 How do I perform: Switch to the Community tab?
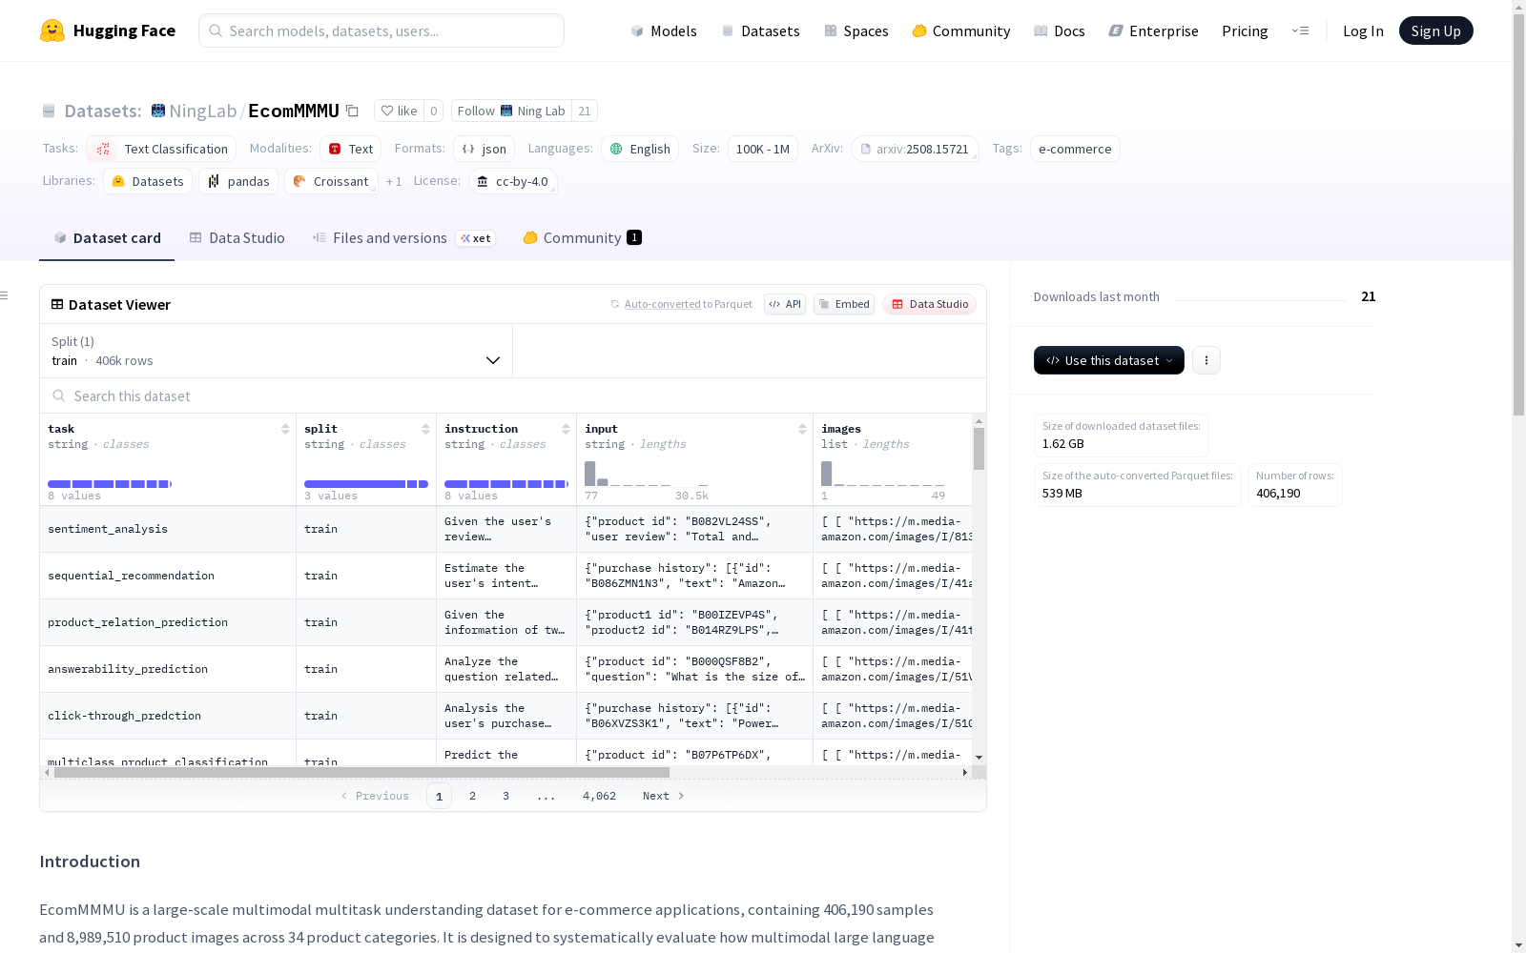pos(582,238)
